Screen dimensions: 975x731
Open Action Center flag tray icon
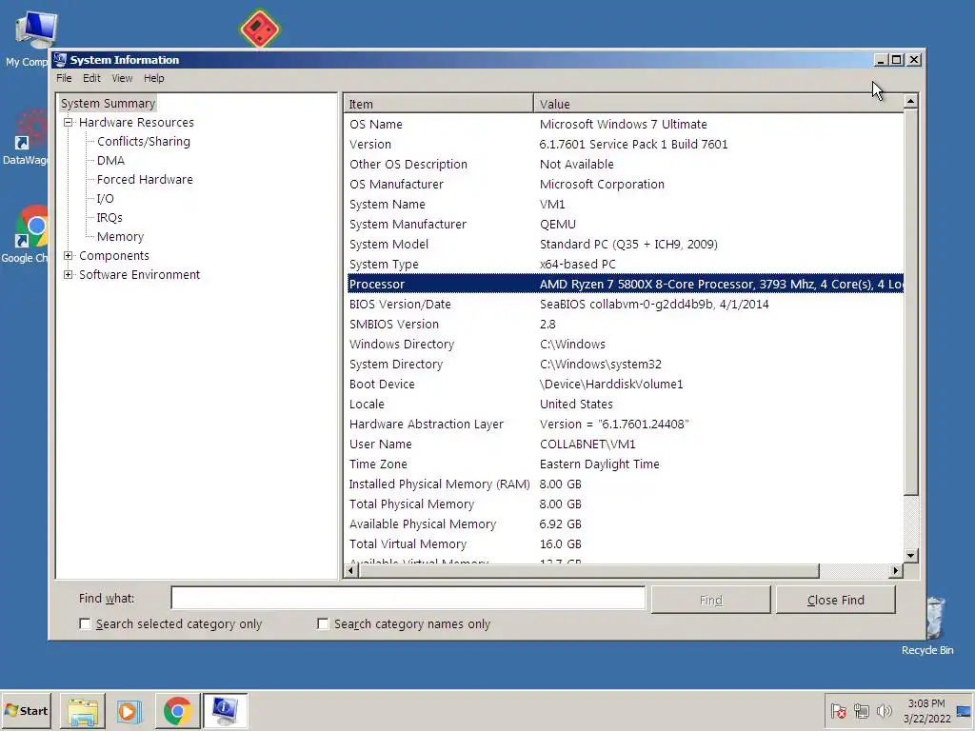point(838,711)
